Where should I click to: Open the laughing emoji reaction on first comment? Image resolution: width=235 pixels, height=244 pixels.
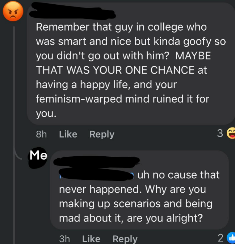(x=230, y=134)
